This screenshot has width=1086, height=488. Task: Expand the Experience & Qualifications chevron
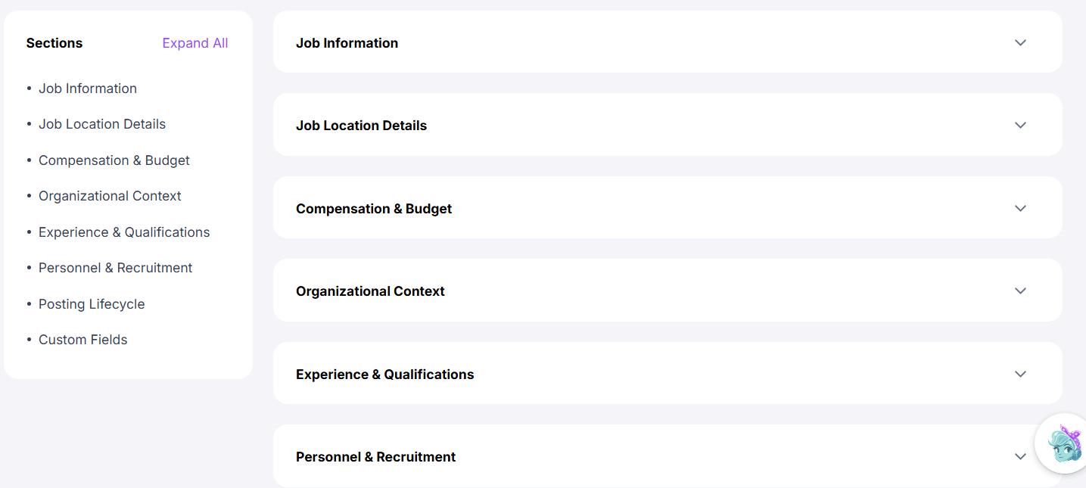coord(1020,374)
